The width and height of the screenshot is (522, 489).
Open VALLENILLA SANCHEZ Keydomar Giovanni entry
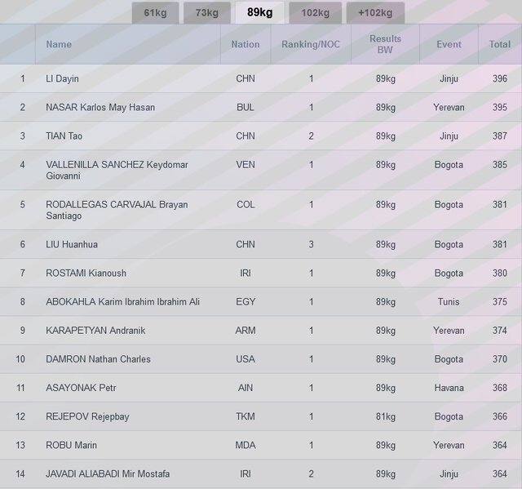(117, 170)
